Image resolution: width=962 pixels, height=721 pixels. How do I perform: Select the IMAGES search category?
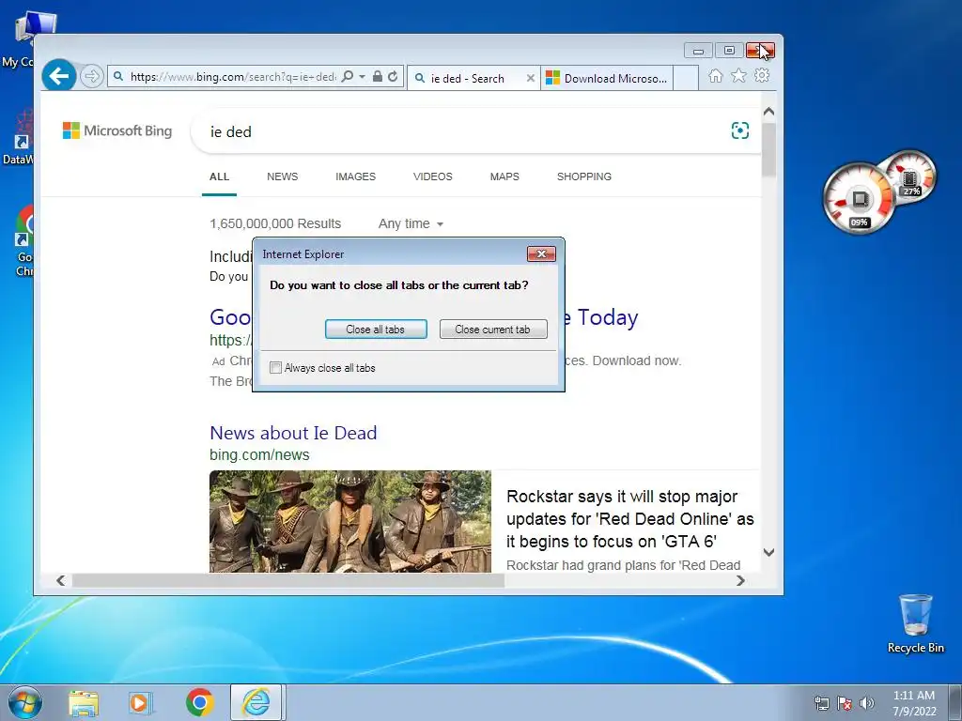point(355,176)
